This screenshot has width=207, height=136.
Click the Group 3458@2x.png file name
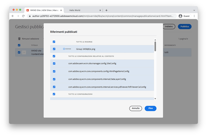tap(86, 49)
